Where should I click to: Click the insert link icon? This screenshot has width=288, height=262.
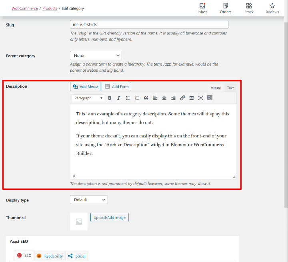[182, 98]
